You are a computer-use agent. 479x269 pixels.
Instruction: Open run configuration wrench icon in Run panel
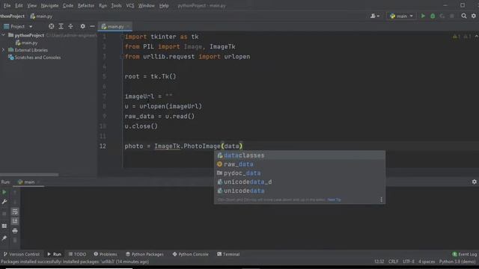tap(4, 202)
